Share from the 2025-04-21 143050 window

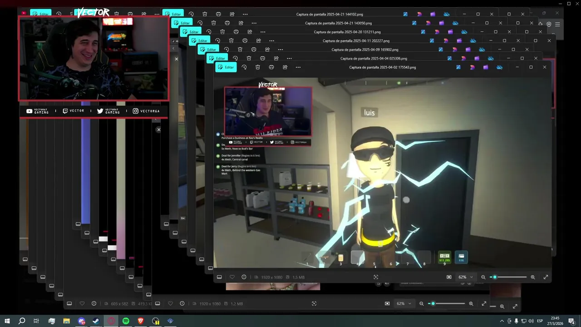click(x=241, y=23)
